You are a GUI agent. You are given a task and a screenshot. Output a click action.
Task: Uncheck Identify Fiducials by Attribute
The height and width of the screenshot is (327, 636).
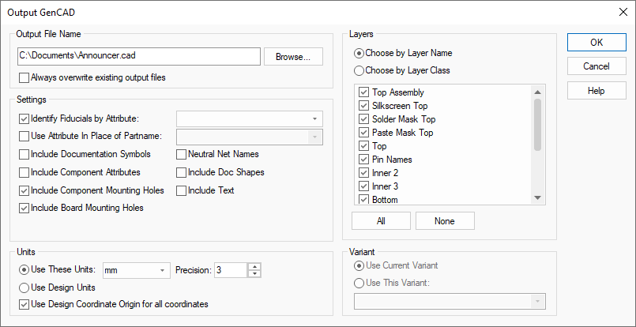(24, 118)
